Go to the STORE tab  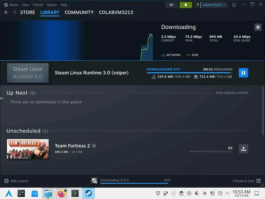(x=27, y=12)
